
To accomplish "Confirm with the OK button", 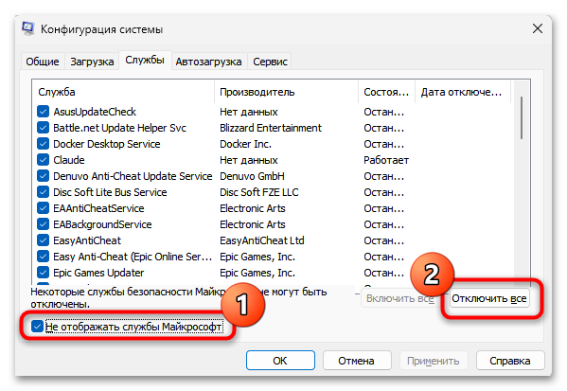I will 280,361.
